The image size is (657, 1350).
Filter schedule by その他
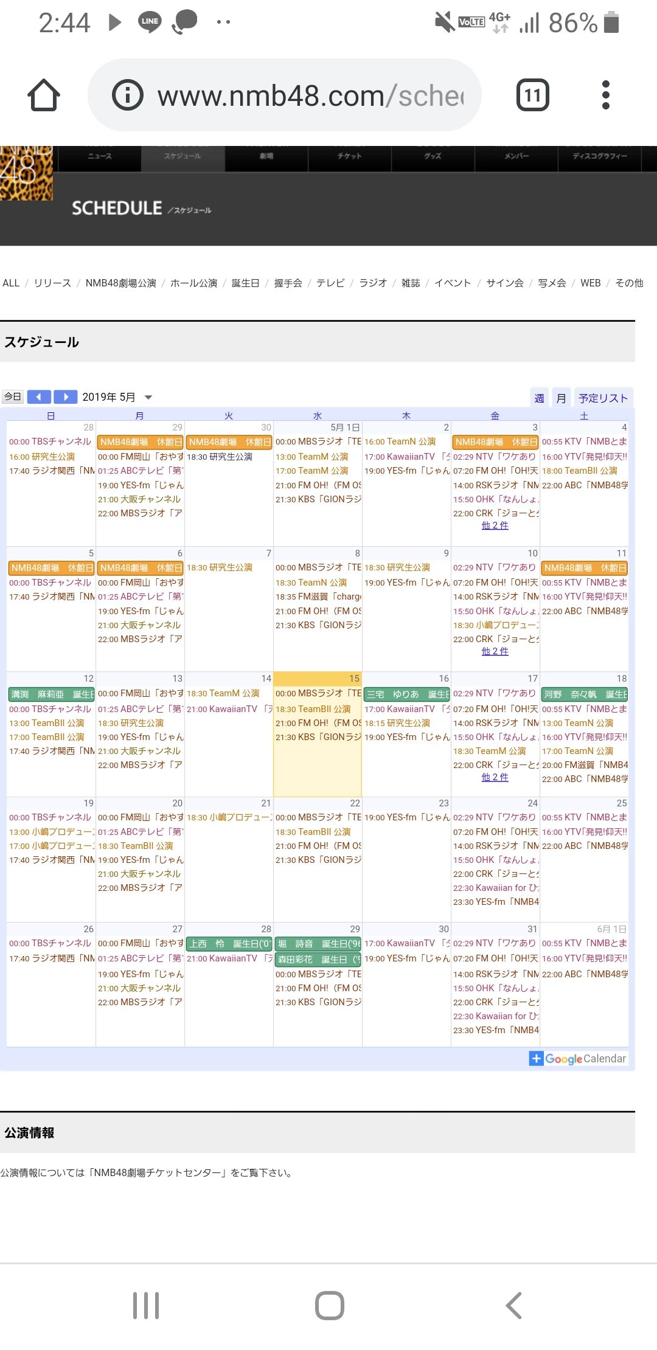coord(629,283)
